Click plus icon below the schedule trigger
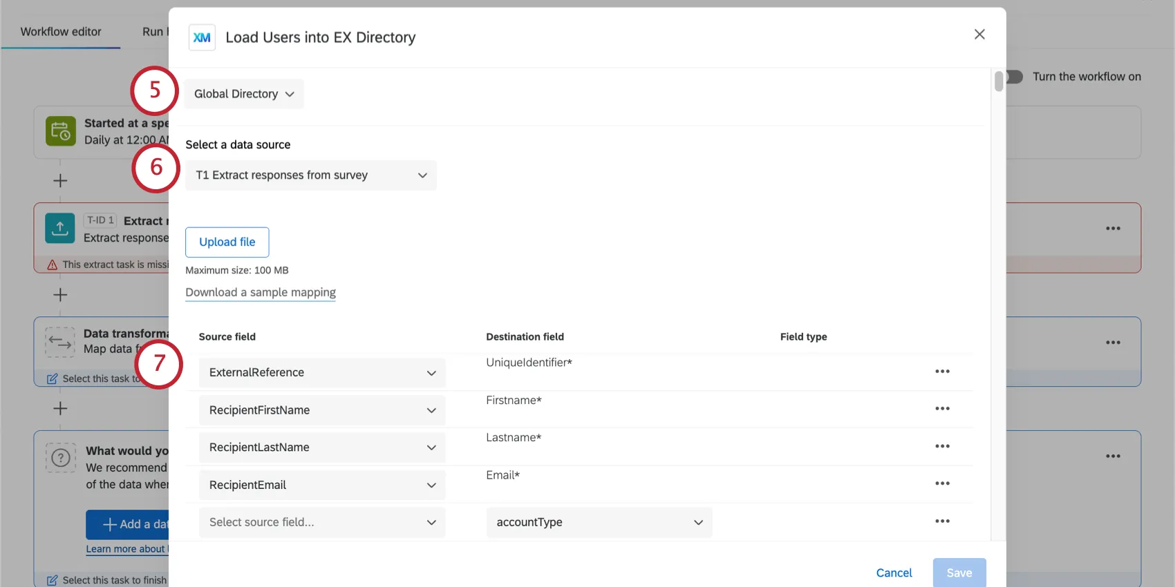Viewport: 1175px width, 587px height. 60,181
